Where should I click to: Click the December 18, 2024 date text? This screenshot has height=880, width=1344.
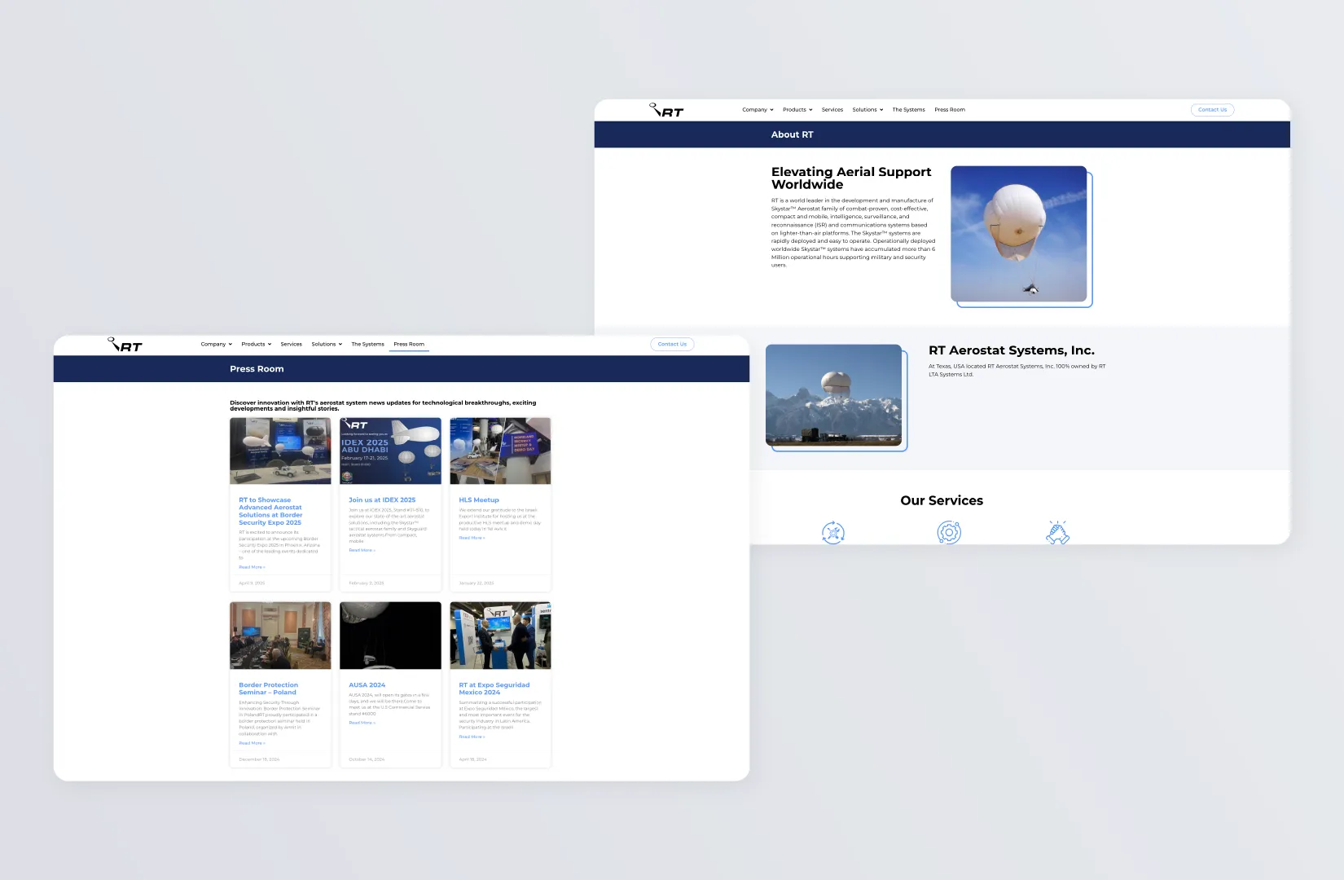(259, 759)
